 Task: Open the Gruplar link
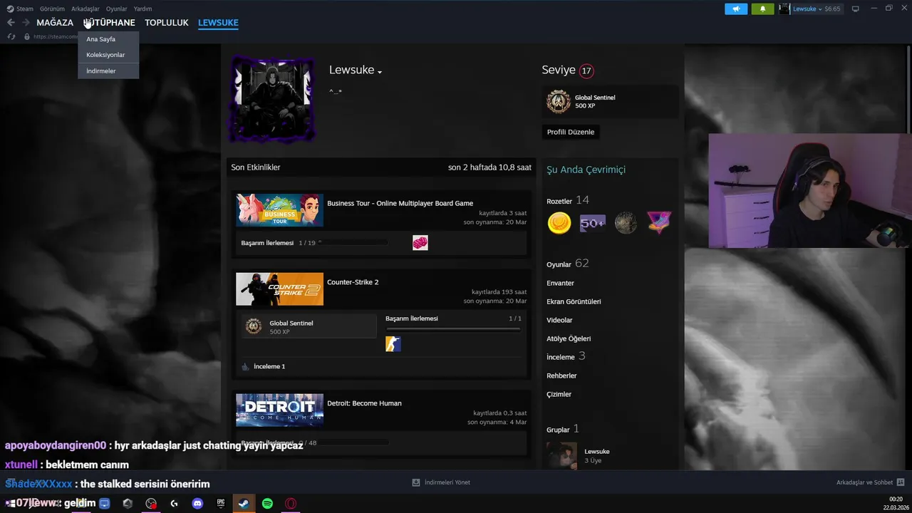point(563,429)
